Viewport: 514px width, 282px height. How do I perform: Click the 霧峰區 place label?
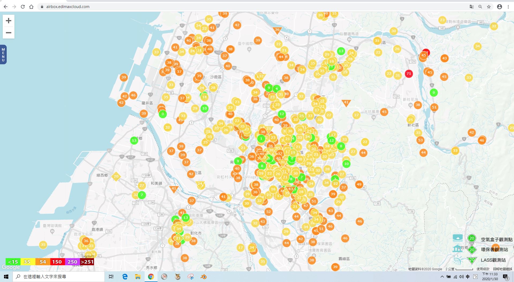point(344,259)
